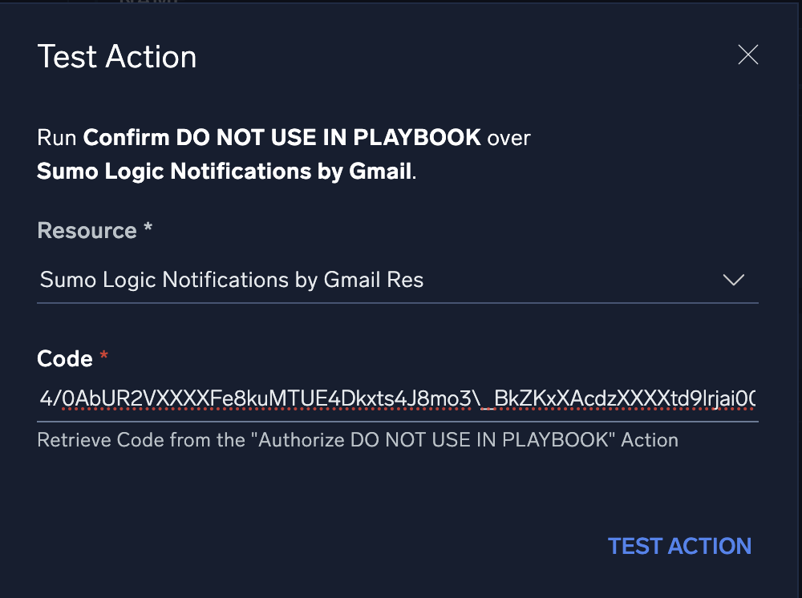
Task: Click the Test Action dialog title
Action: click(x=116, y=56)
